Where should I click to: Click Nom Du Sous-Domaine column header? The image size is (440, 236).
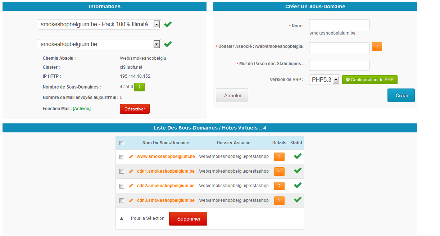point(166,143)
